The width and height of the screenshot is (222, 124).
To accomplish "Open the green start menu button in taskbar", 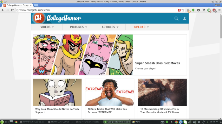I will (2, 122).
